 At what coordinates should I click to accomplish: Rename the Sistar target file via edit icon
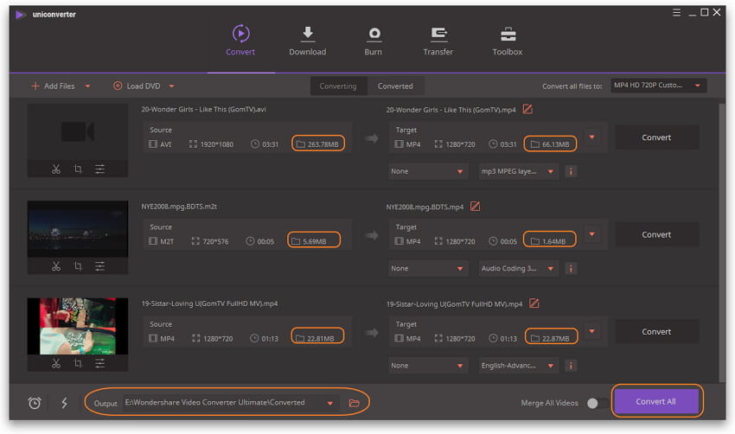point(534,303)
